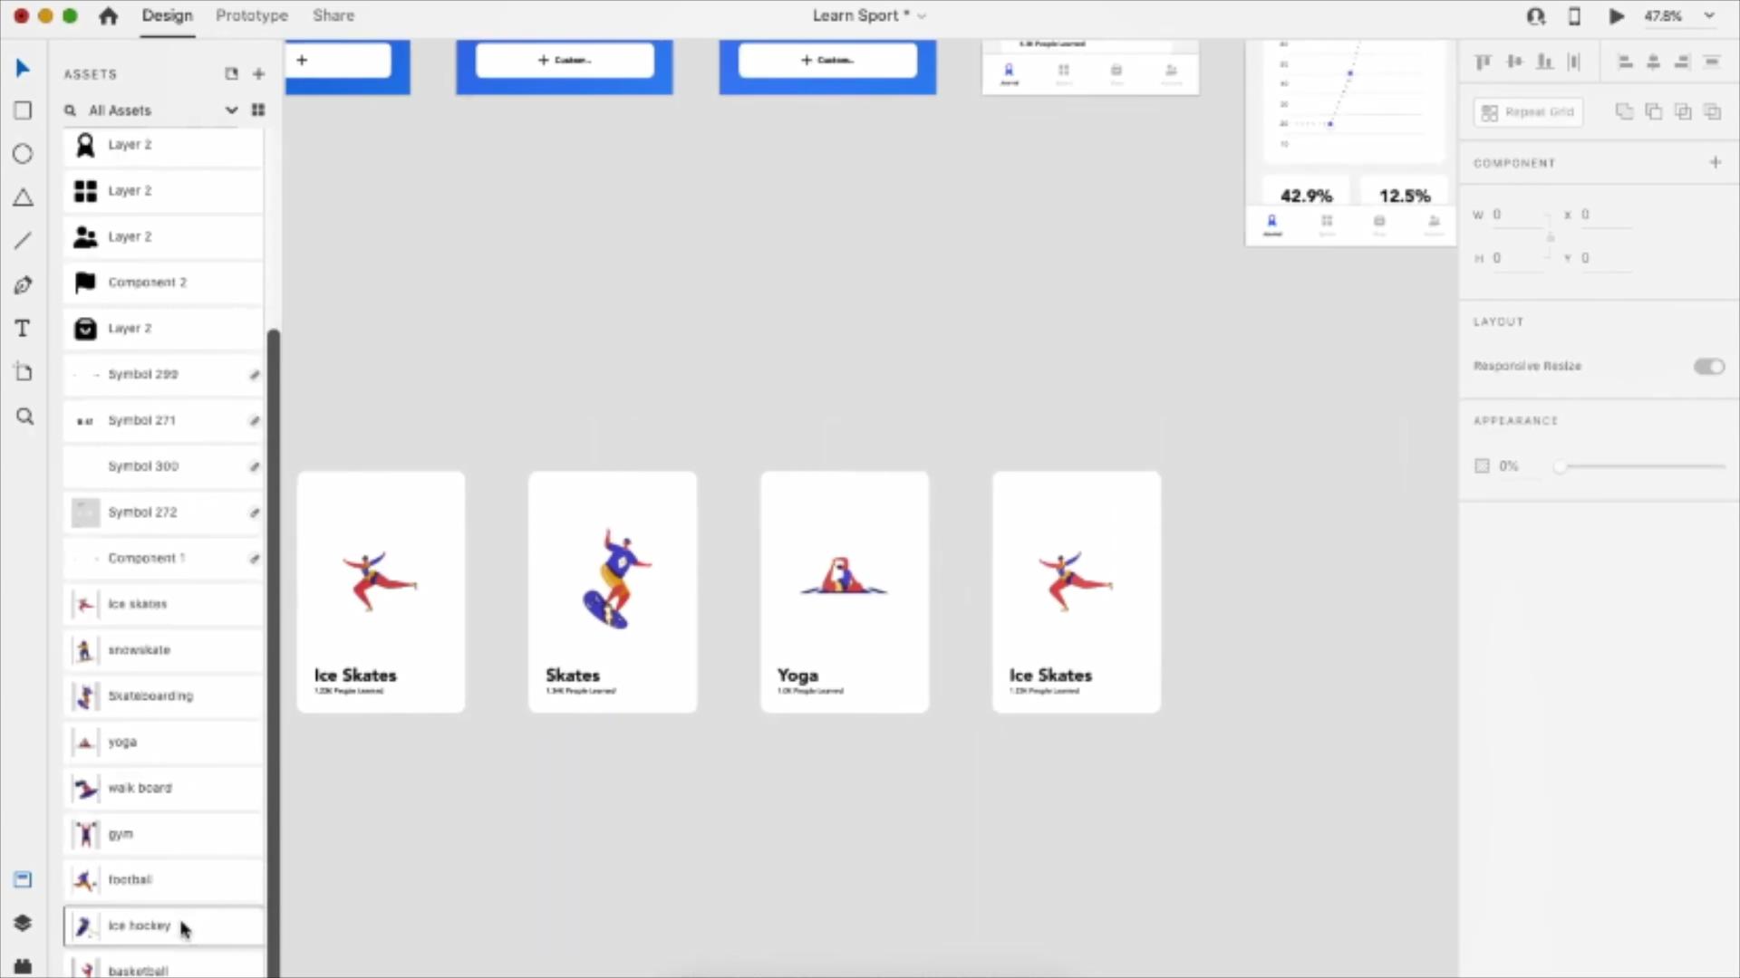Expand the All Assets filter dropdown
The width and height of the screenshot is (1740, 978).
pos(231,110)
